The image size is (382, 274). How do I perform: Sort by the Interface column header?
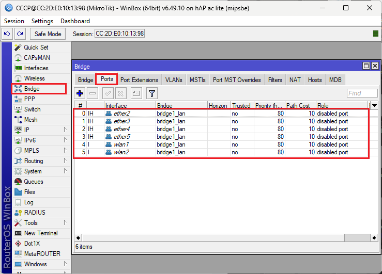pos(130,105)
